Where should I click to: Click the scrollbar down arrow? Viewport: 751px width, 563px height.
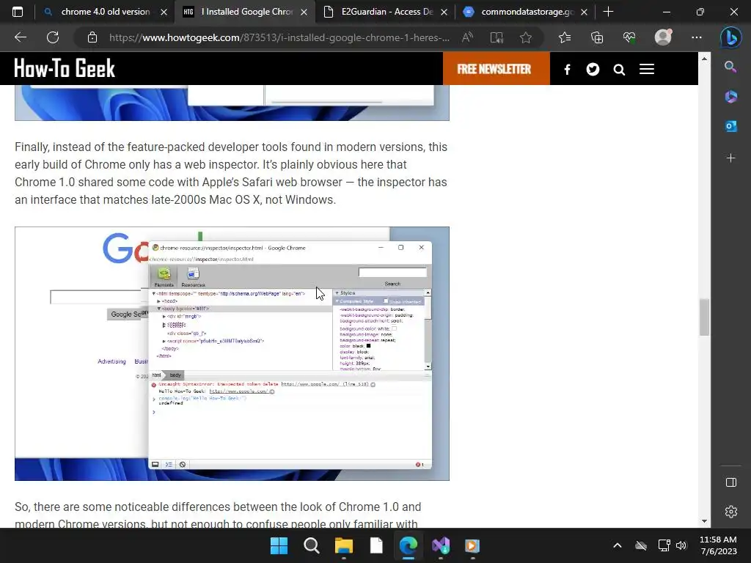click(x=704, y=521)
